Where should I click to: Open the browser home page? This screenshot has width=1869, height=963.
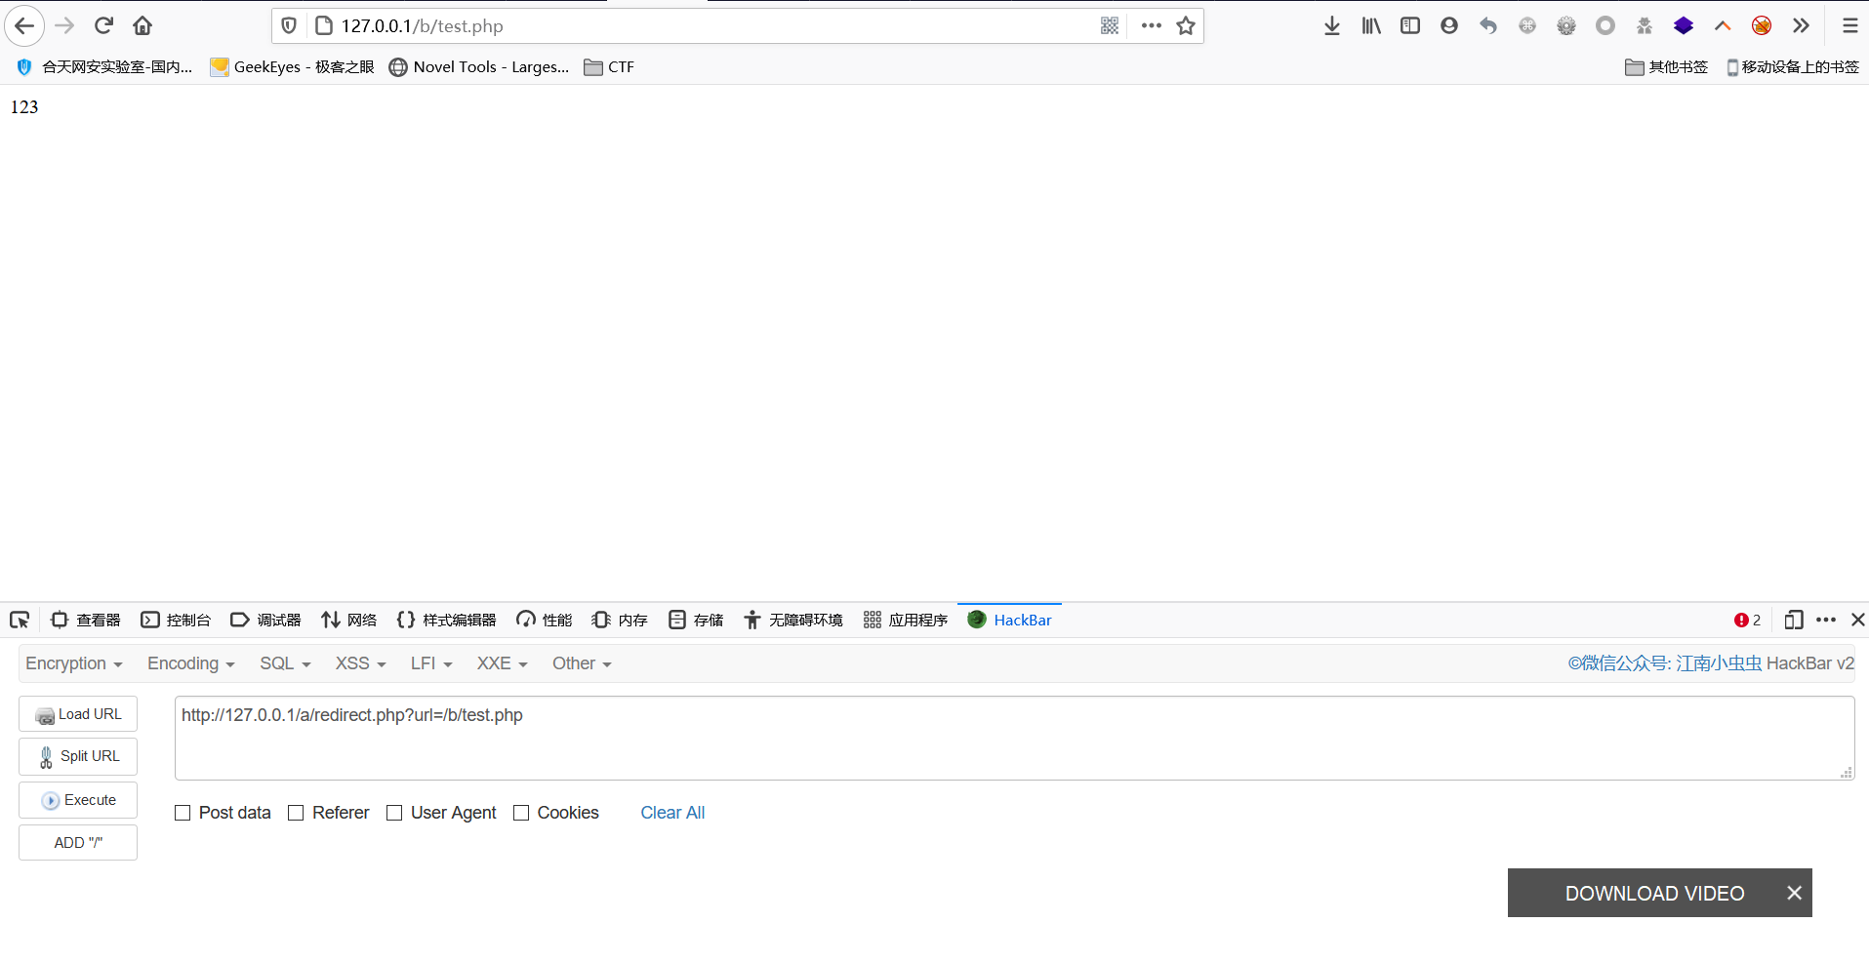pos(142,25)
